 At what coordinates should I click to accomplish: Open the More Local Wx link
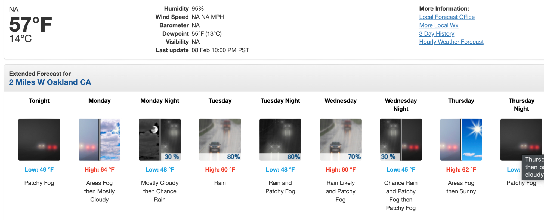[x=438, y=25]
